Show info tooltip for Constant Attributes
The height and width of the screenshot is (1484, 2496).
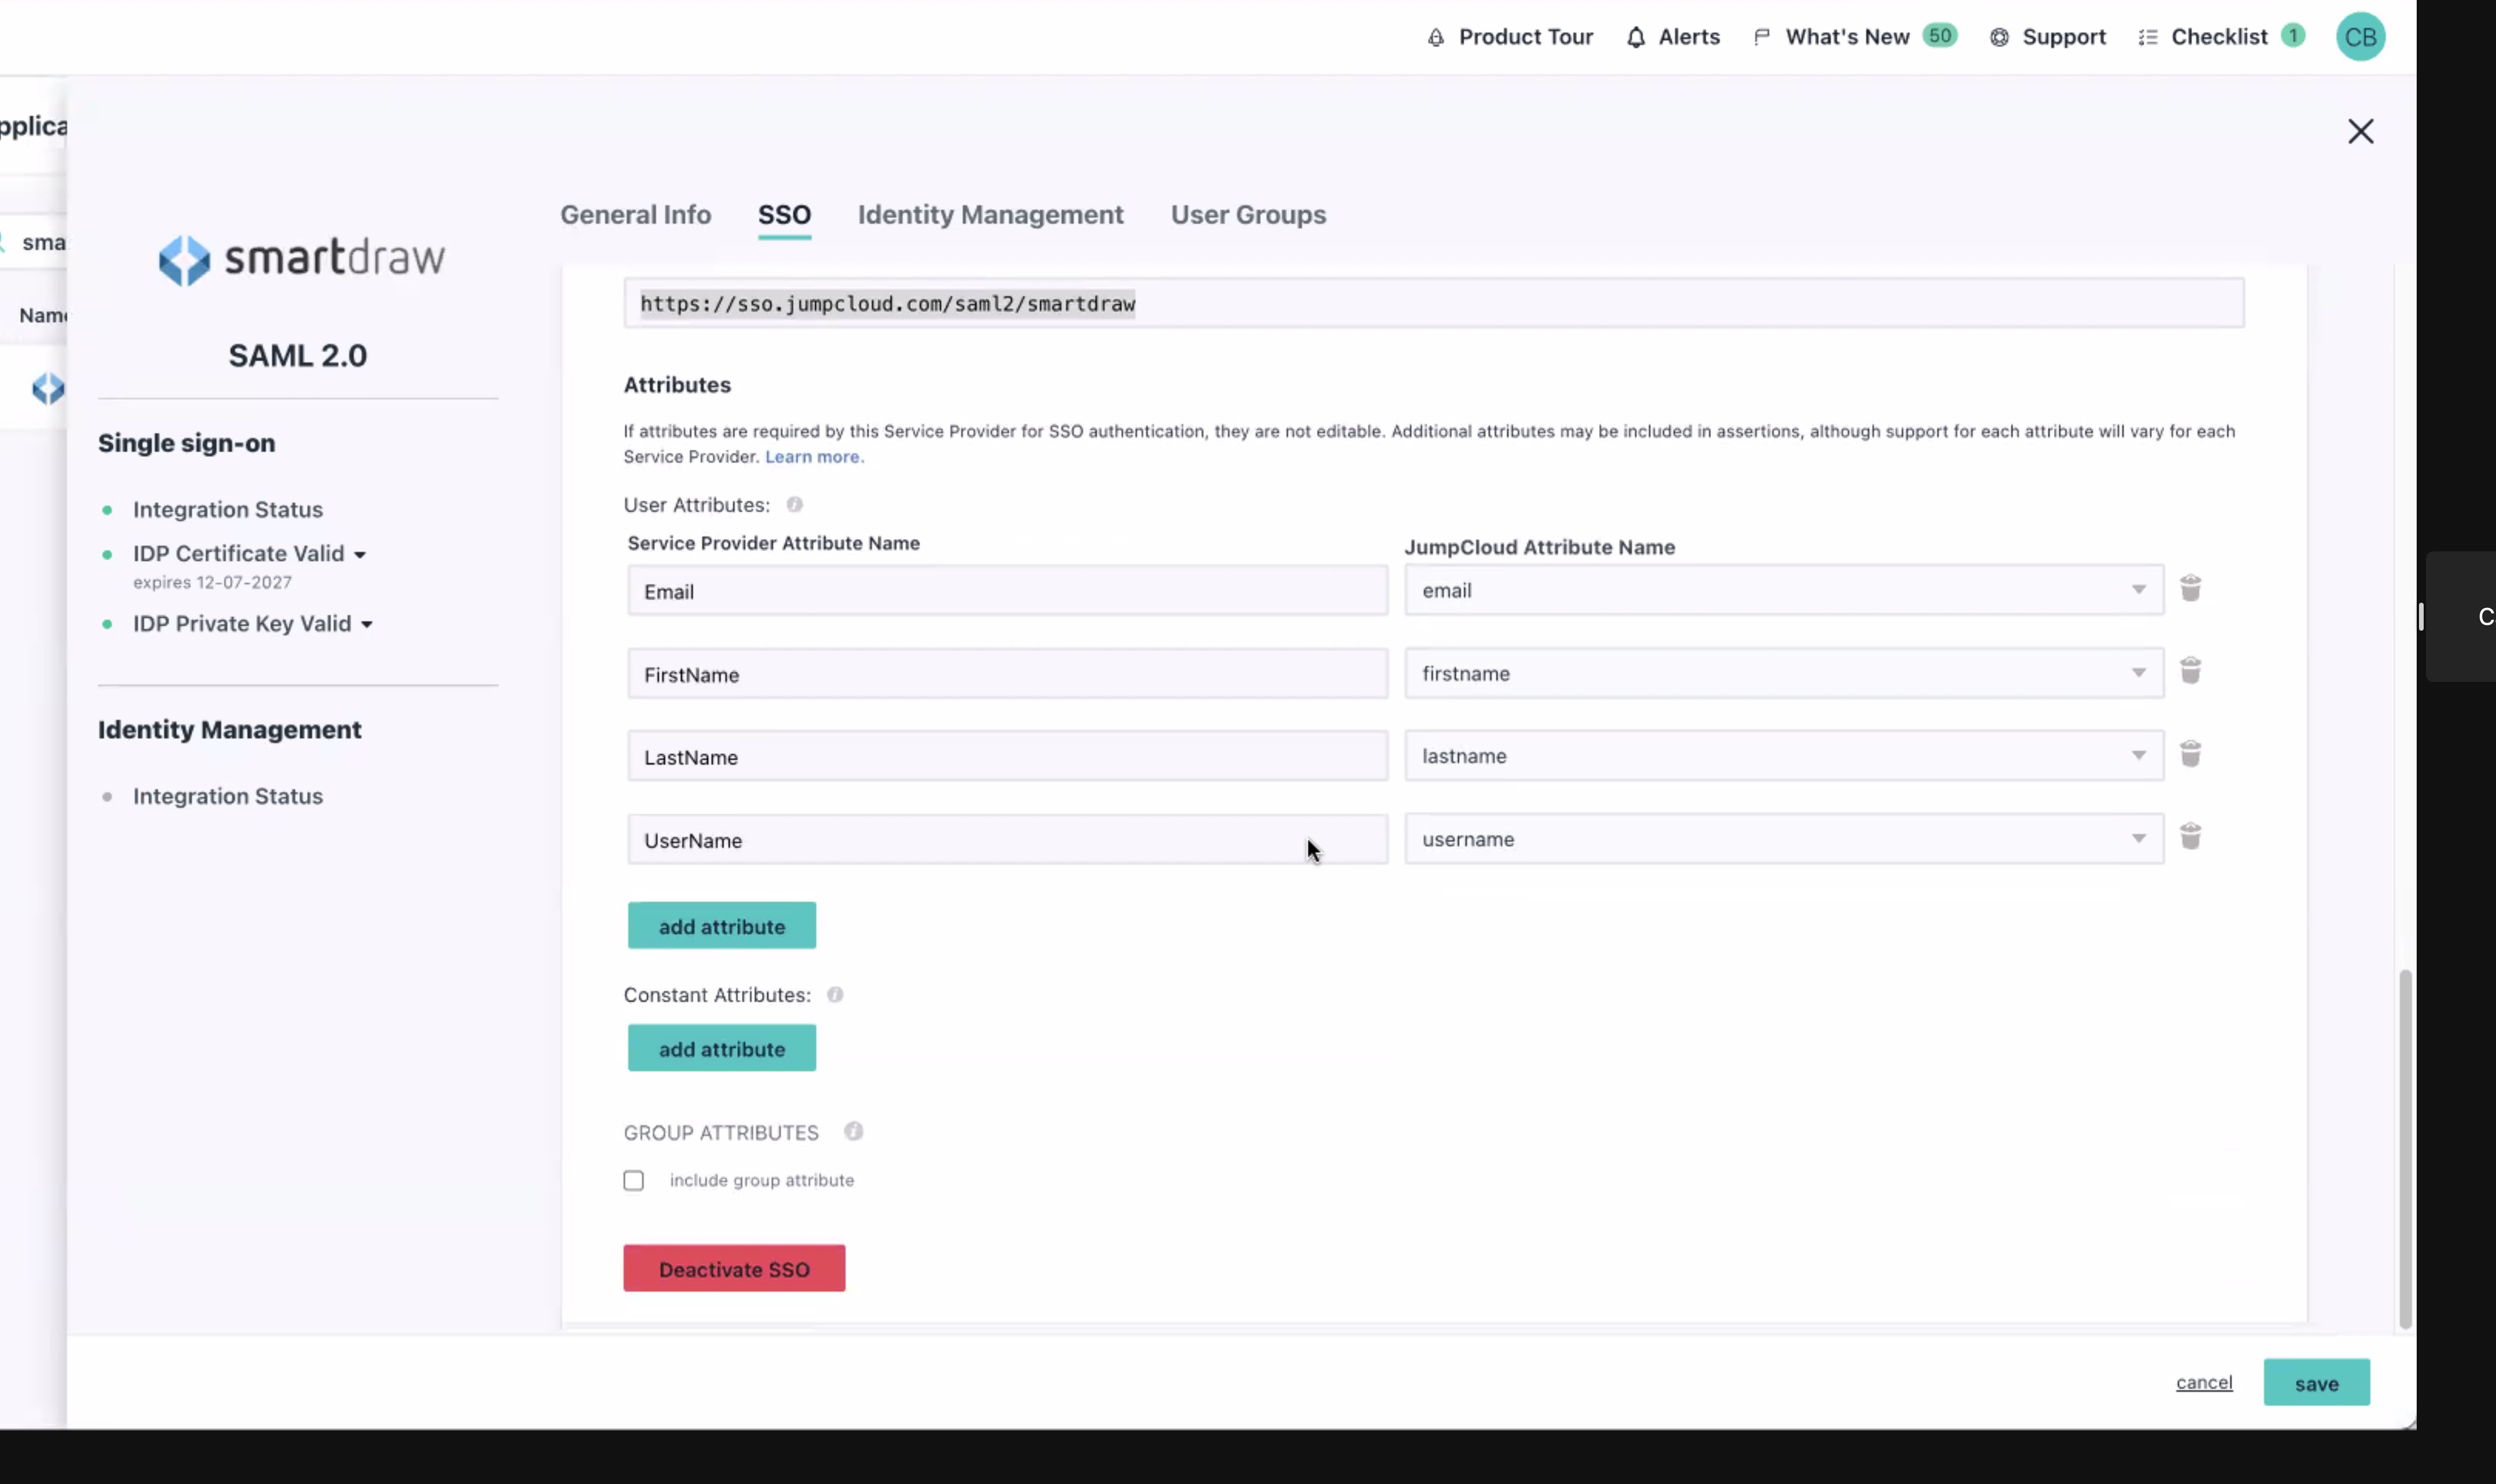pyautogui.click(x=835, y=995)
